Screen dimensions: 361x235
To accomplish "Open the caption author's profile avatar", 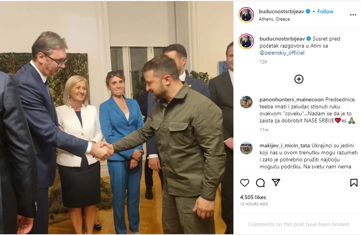I will (246, 41).
